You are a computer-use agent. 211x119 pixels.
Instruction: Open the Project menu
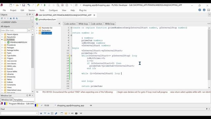(x=13, y=10)
